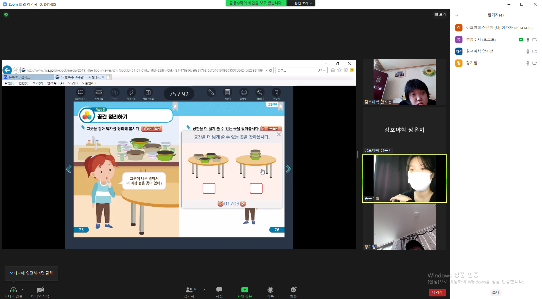Click 안지선's microphone icon in participants list
The height and width of the screenshot is (299, 542).
[528, 51]
